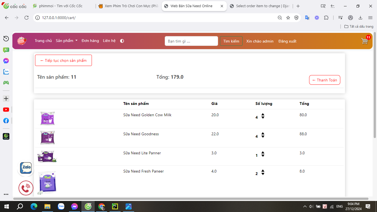Click the Tìm kiếm search button
The width and height of the screenshot is (377, 212).
click(x=231, y=41)
